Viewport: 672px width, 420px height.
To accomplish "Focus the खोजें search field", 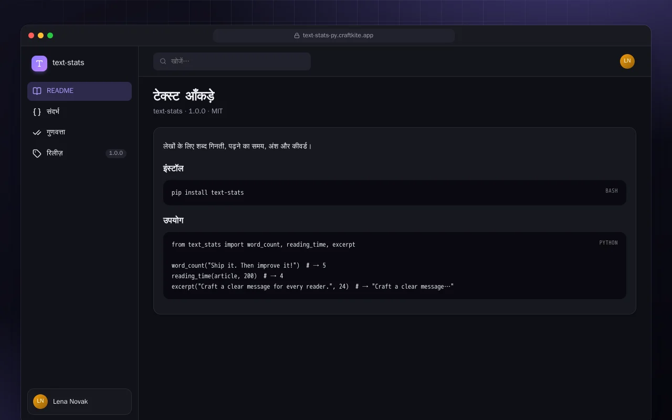I will [x=232, y=61].
